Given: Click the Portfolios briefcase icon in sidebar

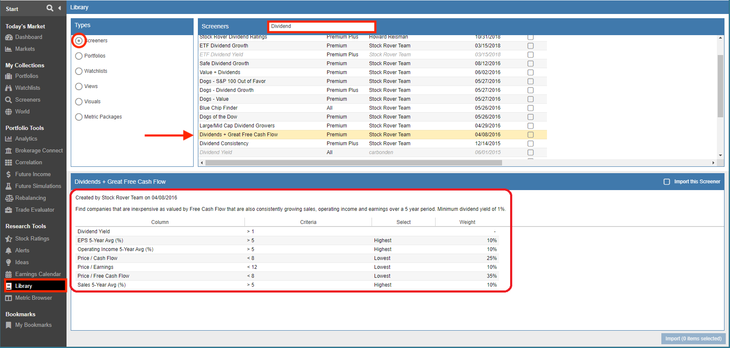Looking at the screenshot, I should point(8,76).
